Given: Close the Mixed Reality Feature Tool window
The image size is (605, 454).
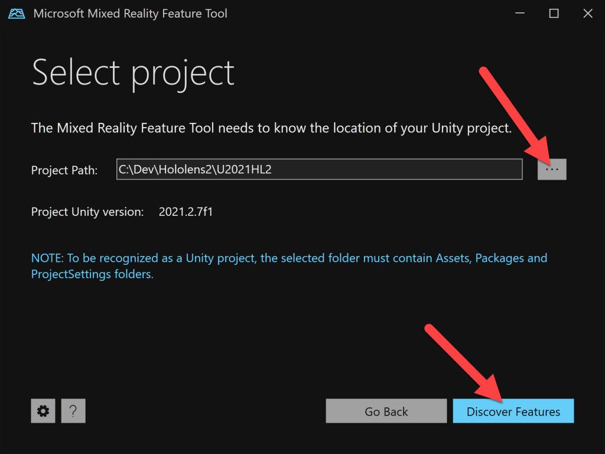Looking at the screenshot, I should [x=588, y=14].
